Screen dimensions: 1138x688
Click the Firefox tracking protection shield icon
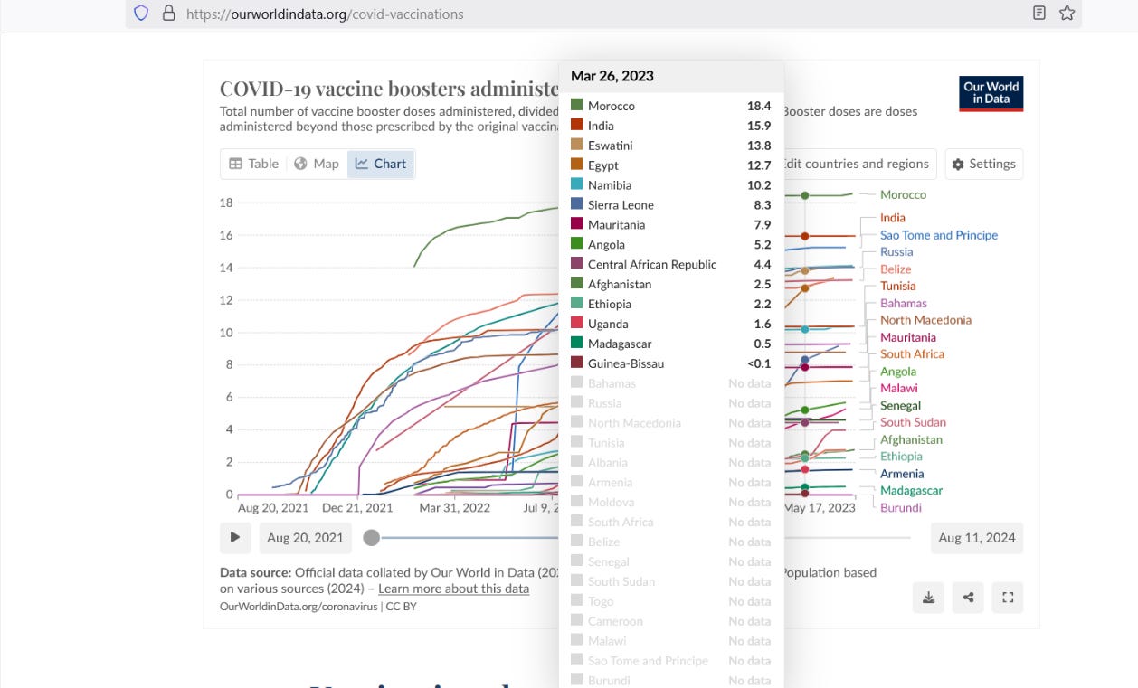[x=141, y=14]
